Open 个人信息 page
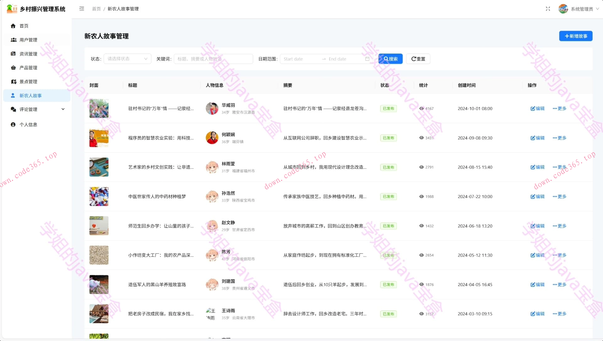 coord(28,124)
